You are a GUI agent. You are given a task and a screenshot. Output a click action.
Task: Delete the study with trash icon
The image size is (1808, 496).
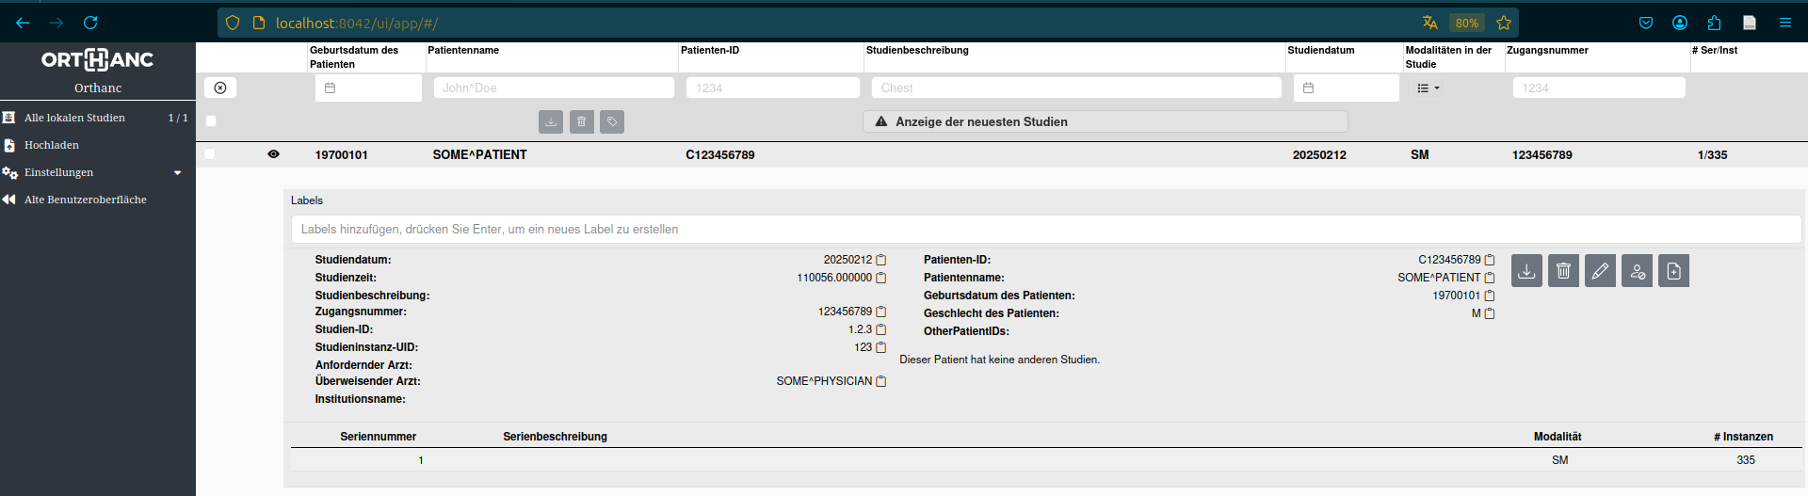coord(1563,271)
